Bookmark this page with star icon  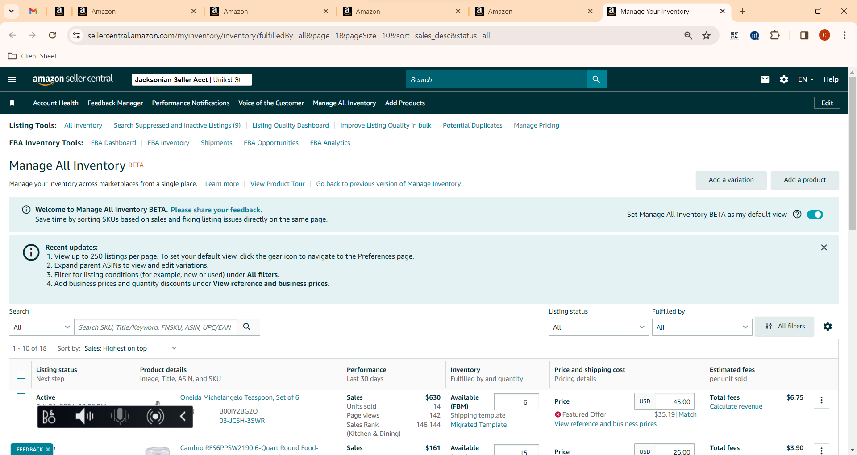click(x=706, y=35)
